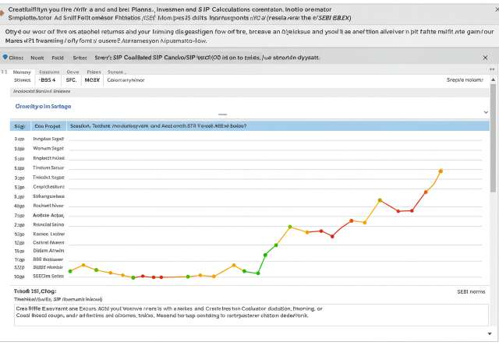Screen dimensions: 499x349
Task: Click inside the bottom description text box
Action: [249, 313]
